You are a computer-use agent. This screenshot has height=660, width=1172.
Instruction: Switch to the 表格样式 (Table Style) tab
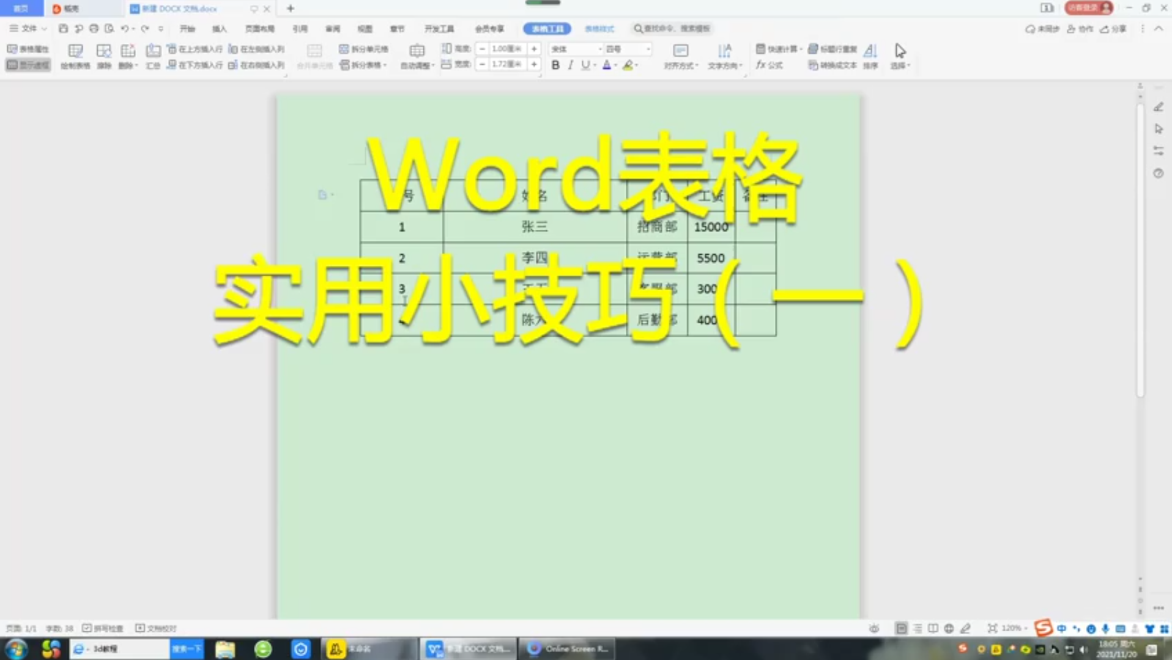point(599,28)
